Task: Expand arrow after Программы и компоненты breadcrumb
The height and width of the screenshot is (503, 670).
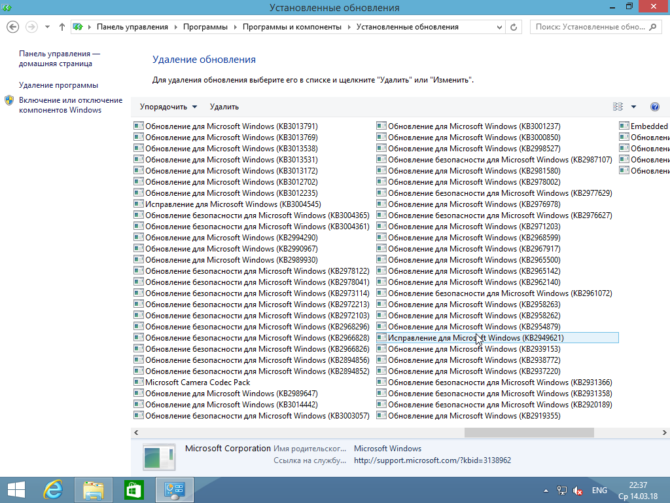Action: [x=349, y=27]
